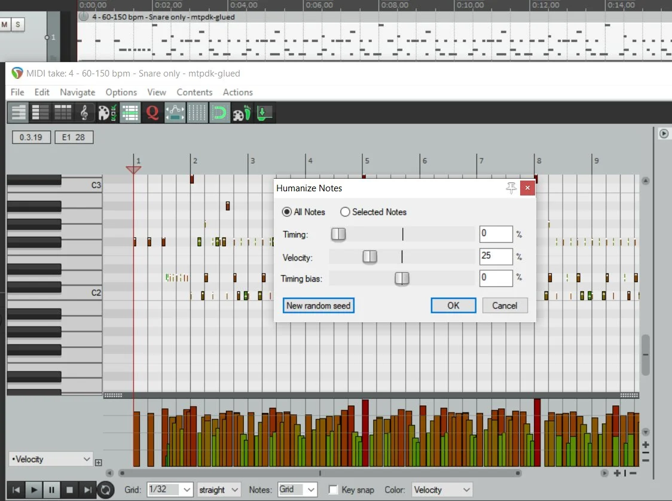This screenshot has height=501, width=672.
Task: Open the Color Velocity dropdown
Action: click(x=441, y=490)
